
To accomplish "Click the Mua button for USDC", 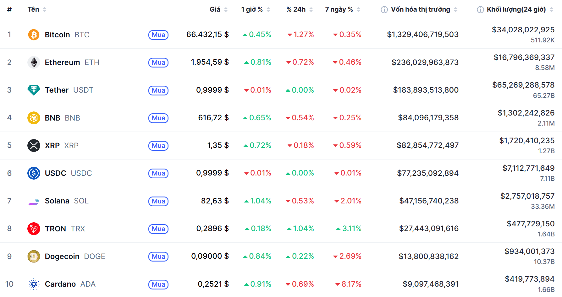I will point(158,173).
